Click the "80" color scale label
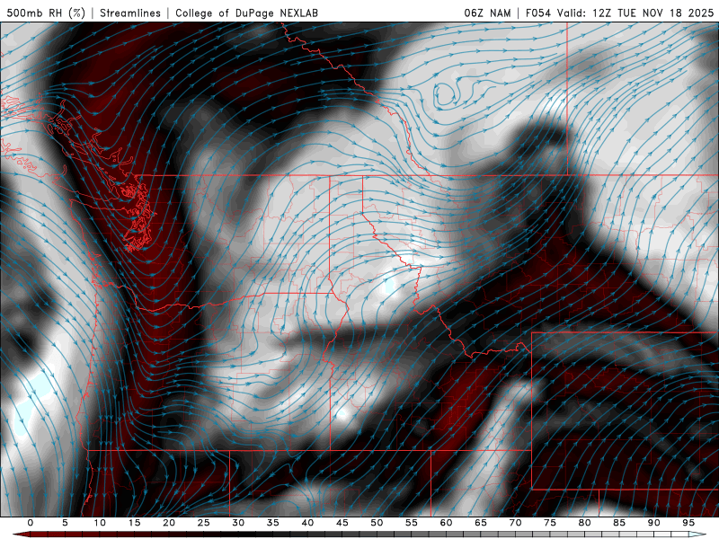This screenshot has height=539, width=719. click(x=584, y=523)
